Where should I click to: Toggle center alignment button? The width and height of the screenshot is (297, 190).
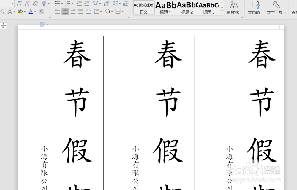click(65, 12)
